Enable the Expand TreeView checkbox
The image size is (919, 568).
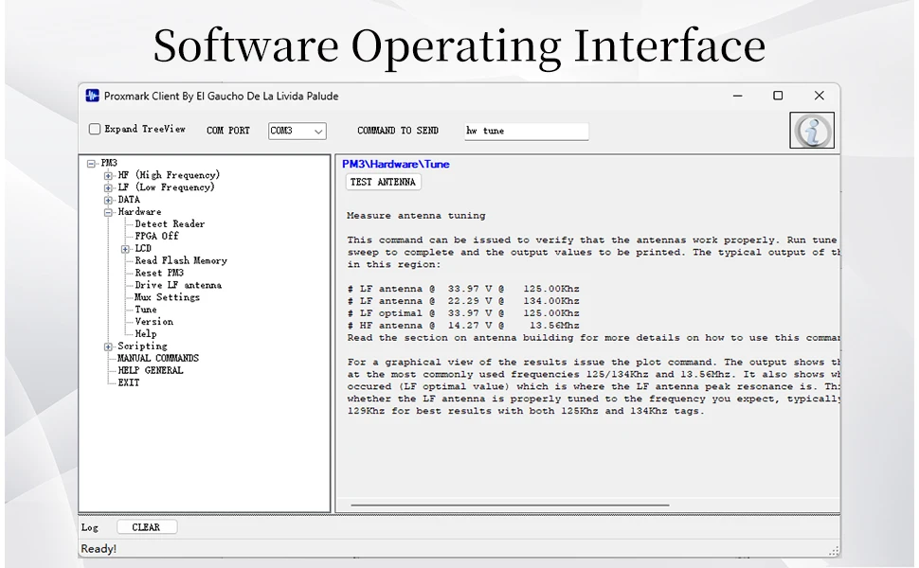[95, 129]
